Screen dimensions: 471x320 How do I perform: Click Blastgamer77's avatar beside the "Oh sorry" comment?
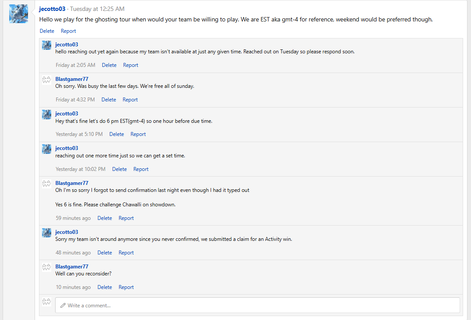pyautogui.click(x=46, y=80)
